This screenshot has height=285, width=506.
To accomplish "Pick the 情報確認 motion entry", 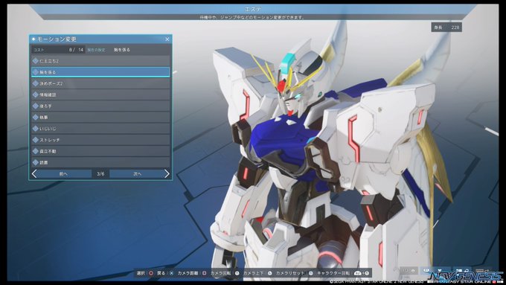I will point(100,95).
